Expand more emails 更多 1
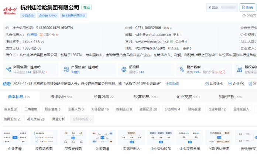The height and width of the screenshot is (156, 257). 178,35
